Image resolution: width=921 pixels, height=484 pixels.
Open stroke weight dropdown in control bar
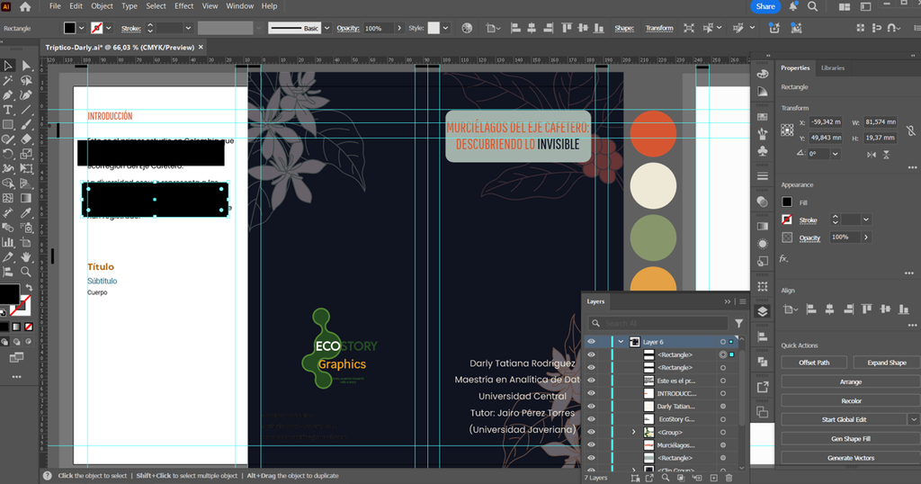tap(188, 28)
